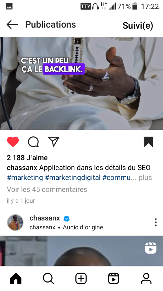Toggle the Suivi(e) follow status

coord(138,26)
